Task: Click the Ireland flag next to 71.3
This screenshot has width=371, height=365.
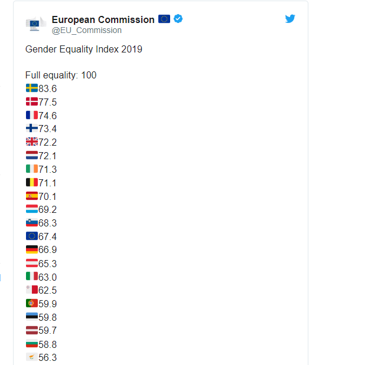Action: coord(32,169)
